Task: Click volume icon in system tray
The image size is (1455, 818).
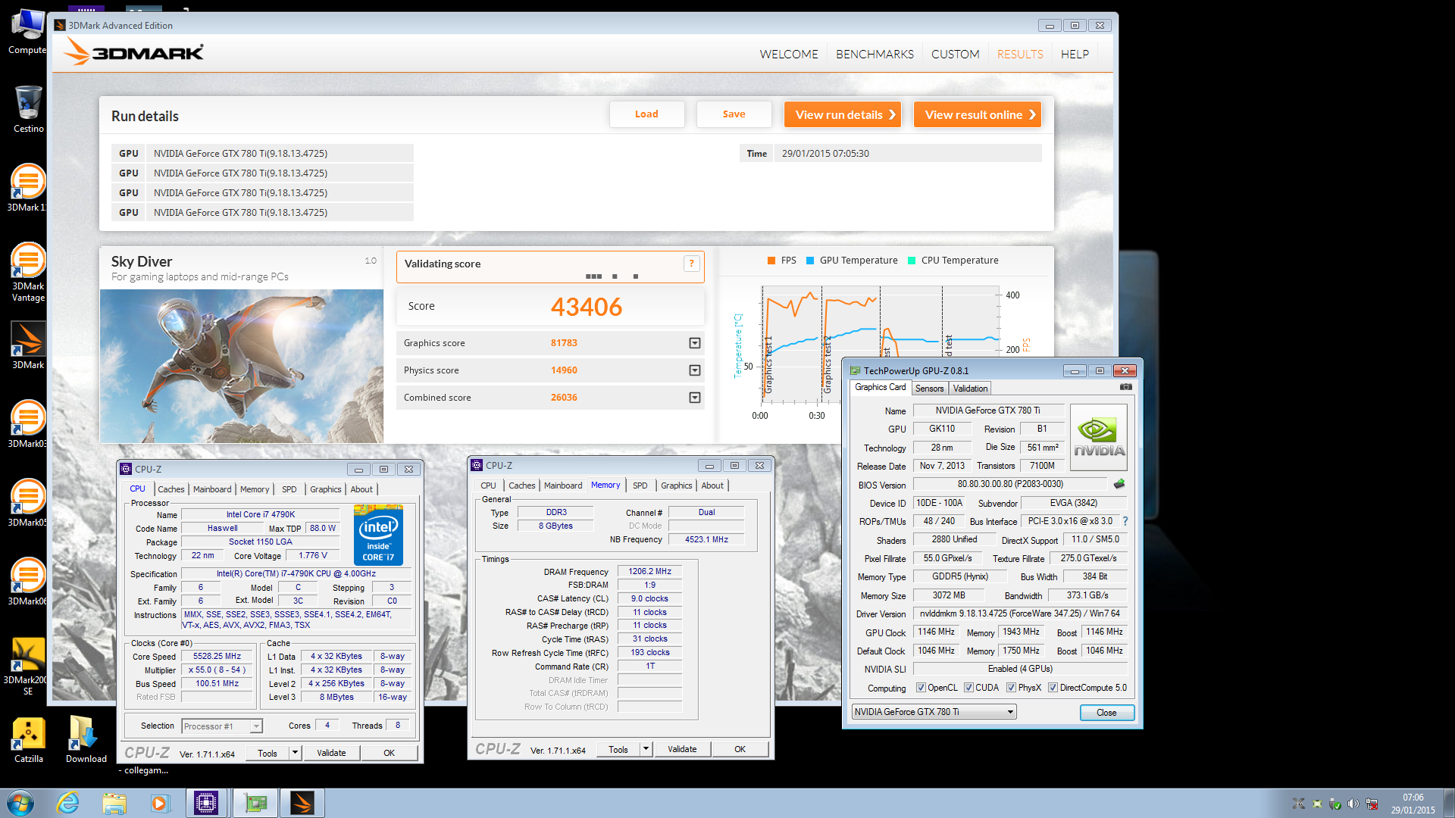Action: (1353, 804)
